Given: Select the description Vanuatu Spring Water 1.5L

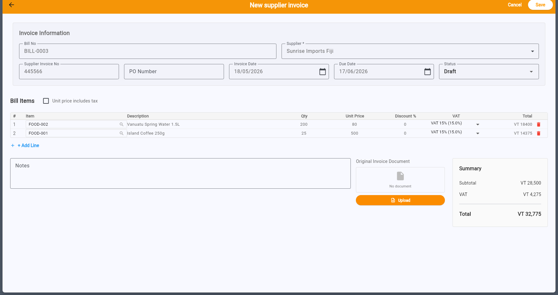Looking at the screenshot, I should [153, 124].
